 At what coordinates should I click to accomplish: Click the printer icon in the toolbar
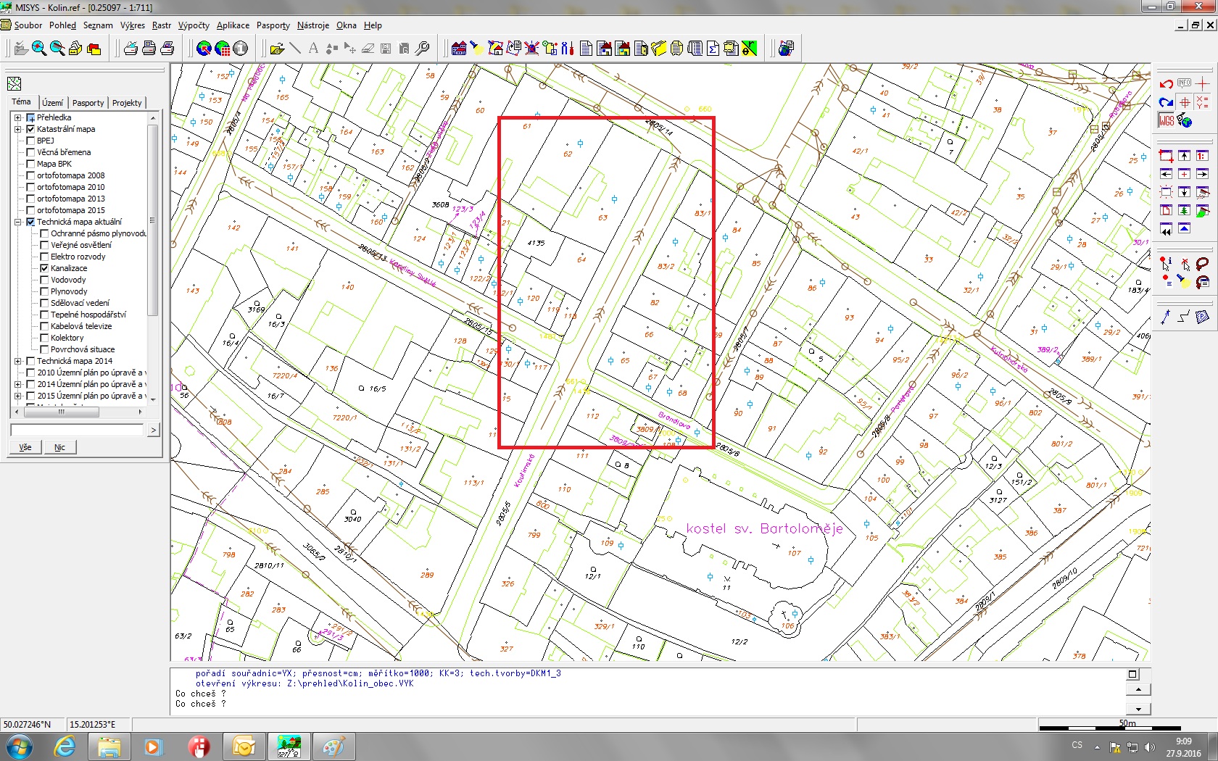149,49
